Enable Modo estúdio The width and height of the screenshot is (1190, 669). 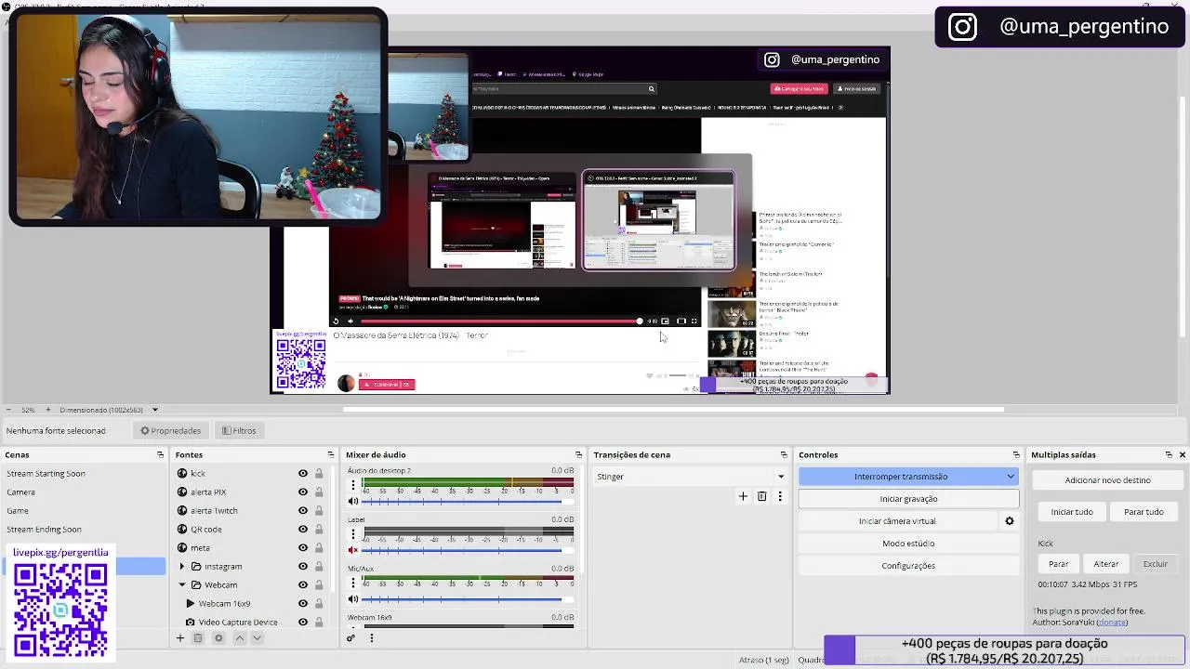[x=908, y=544]
